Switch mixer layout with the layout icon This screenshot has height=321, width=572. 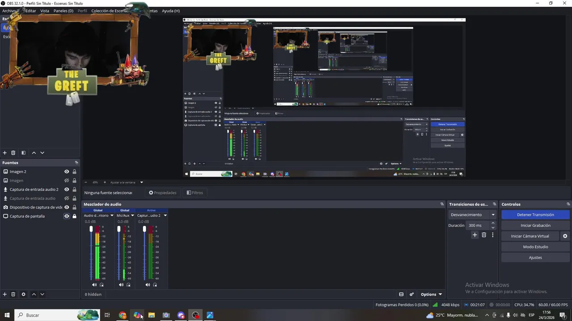pos(401,294)
